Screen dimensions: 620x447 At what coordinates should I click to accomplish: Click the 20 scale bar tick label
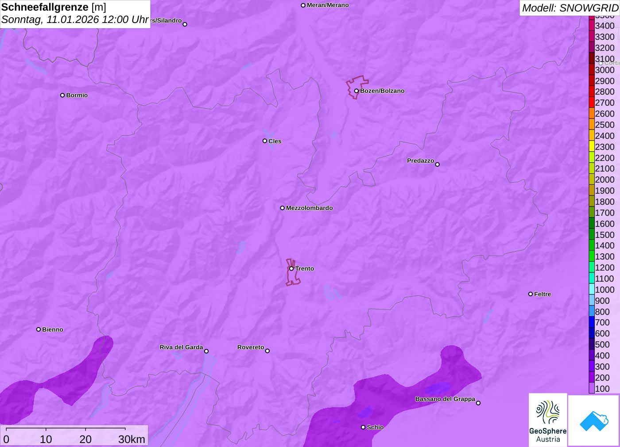[x=85, y=439]
